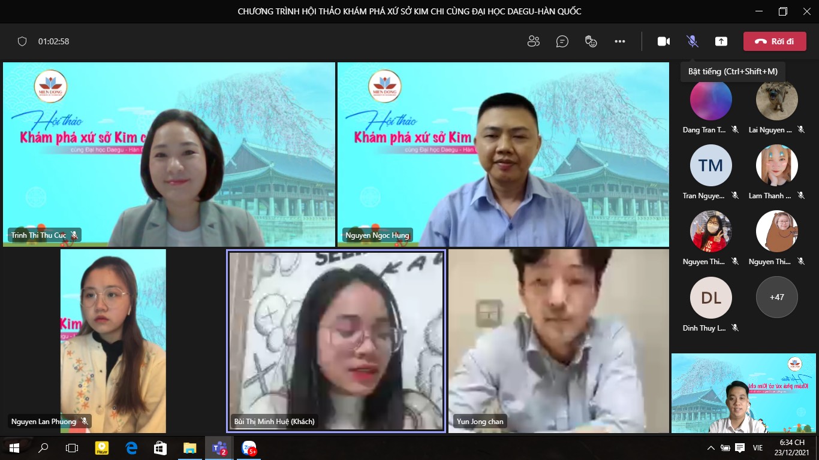Screen dimensions: 819x460
Task: Unmute the microphone
Action: [692, 41]
